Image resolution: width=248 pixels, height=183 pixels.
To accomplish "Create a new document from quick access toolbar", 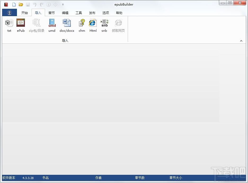I will (x=14, y=5).
